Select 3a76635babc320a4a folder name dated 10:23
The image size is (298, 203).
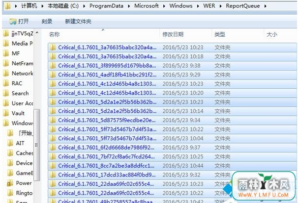(107, 48)
